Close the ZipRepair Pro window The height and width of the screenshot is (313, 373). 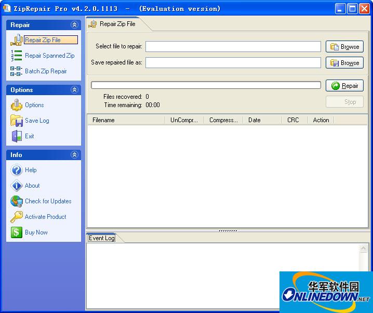click(x=364, y=9)
